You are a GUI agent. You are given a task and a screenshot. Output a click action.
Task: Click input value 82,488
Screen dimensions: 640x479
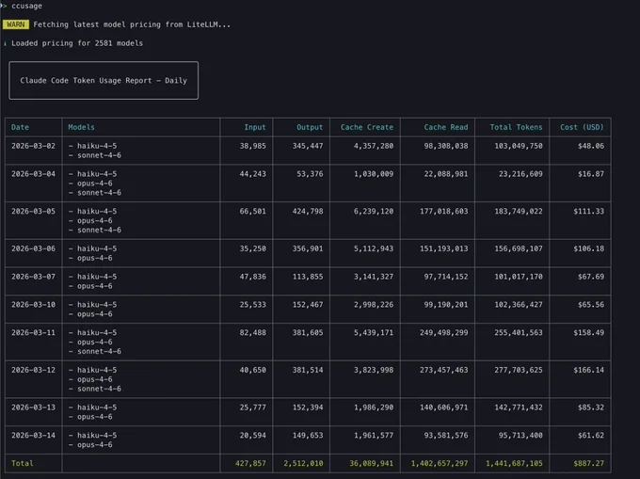tap(252, 332)
